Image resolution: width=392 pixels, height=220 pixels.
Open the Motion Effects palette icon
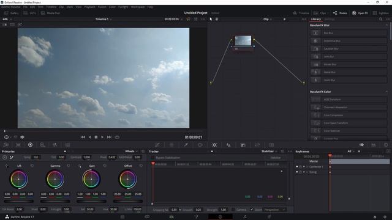(x=67, y=145)
